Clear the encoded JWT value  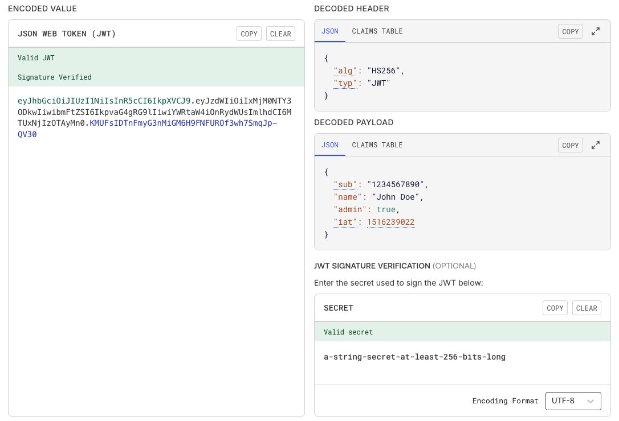tap(280, 34)
